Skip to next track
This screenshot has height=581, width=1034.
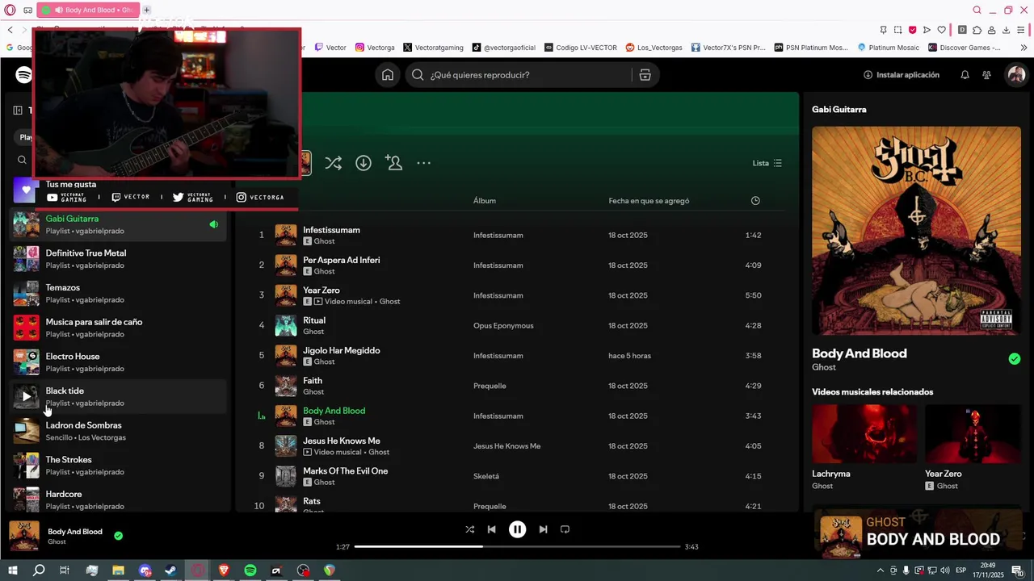[x=543, y=529]
